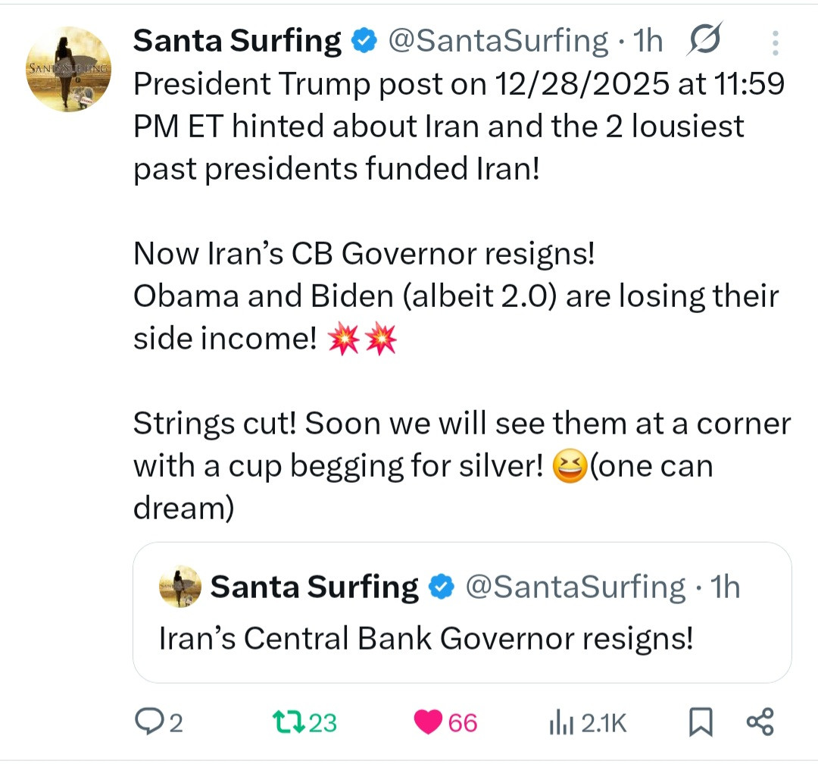Open the reply comments icon

[146, 722]
